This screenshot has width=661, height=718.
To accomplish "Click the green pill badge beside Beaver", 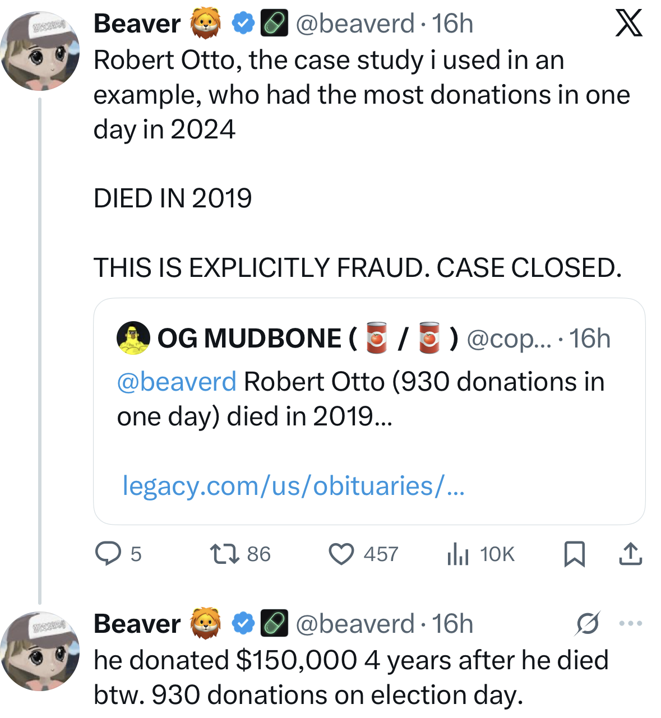I will point(274,24).
